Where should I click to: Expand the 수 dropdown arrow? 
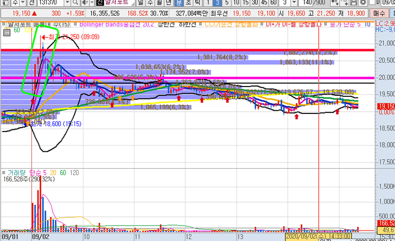pyautogui.click(x=23, y=3)
